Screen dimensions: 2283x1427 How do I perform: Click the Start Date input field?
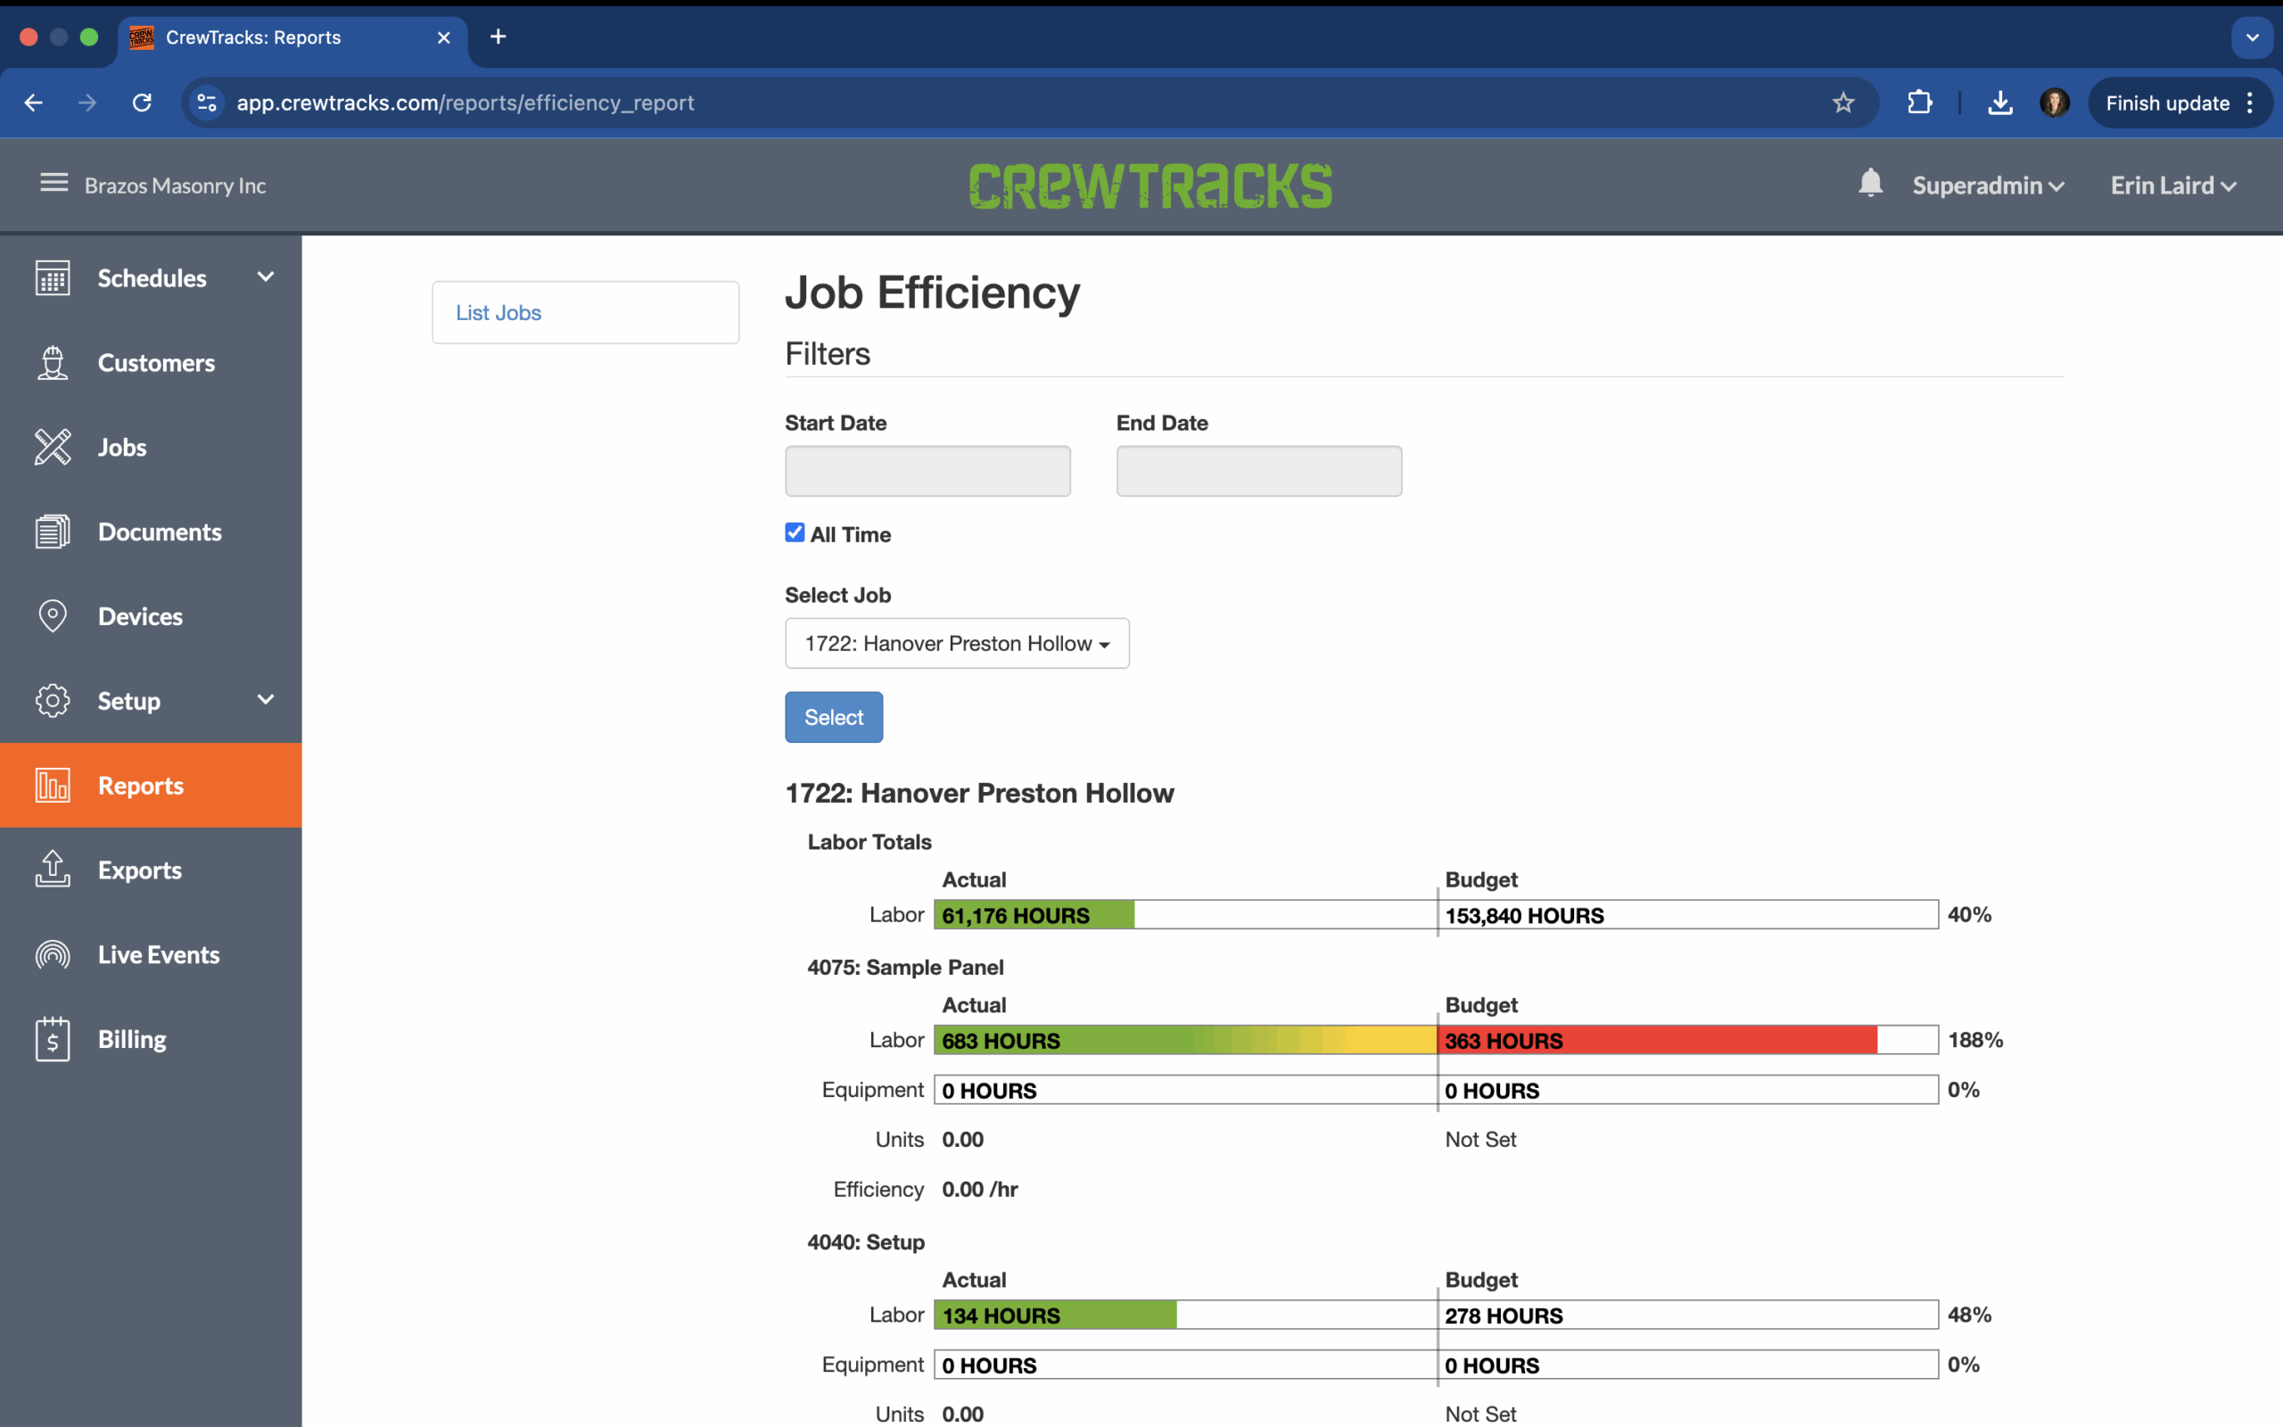[927, 471]
